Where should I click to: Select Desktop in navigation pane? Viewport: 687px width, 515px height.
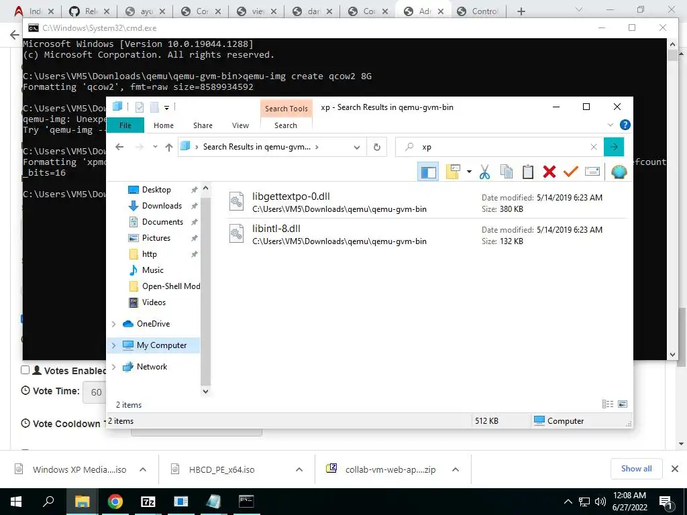pos(156,190)
